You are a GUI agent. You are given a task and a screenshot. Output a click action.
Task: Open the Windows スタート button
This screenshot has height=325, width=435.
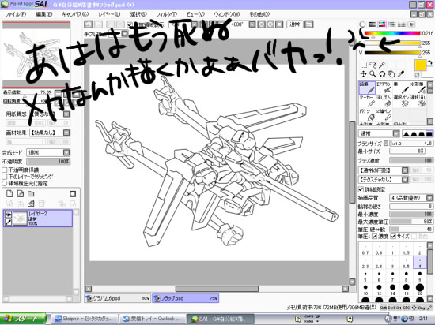click(23, 319)
